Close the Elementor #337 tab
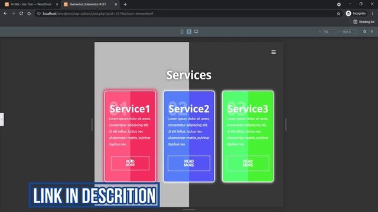378x212 pixels. point(116,4)
